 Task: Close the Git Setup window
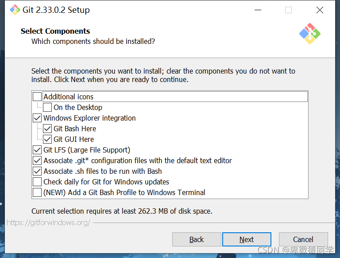point(320,10)
